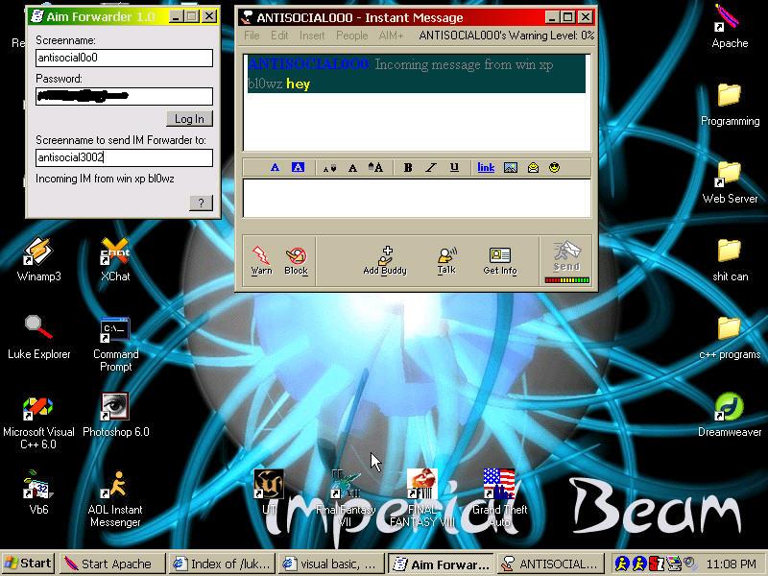
Task: Select the c++ programs folder
Action: click(730, 339)
